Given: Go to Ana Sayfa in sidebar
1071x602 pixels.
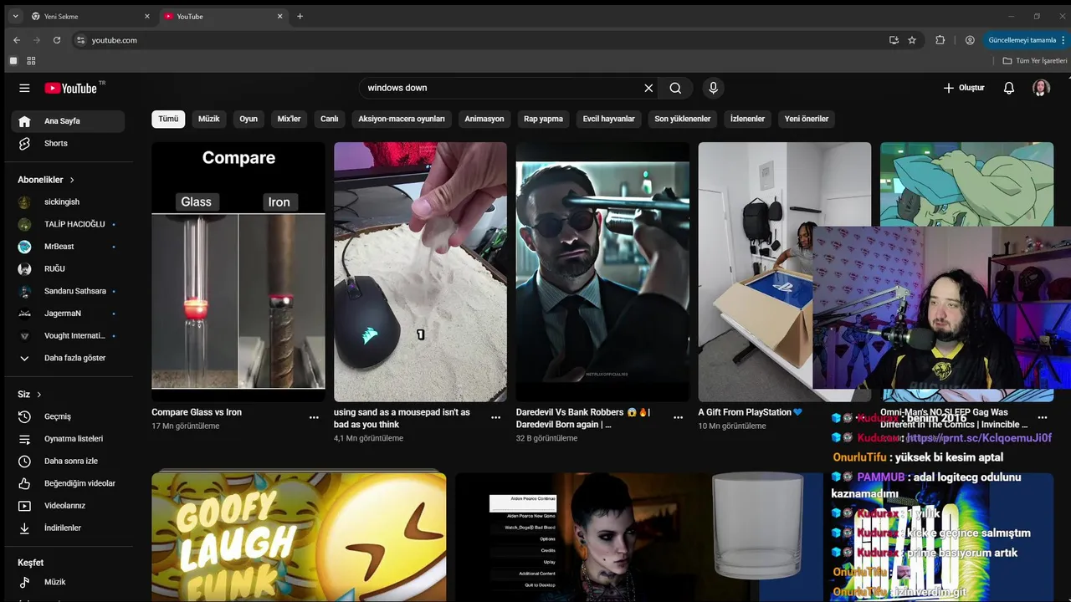Looking at the screenshot, I should pyautogui.click(x=68, y=121).
